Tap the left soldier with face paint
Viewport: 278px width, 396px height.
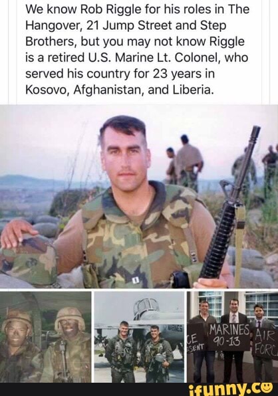point(19,346)
